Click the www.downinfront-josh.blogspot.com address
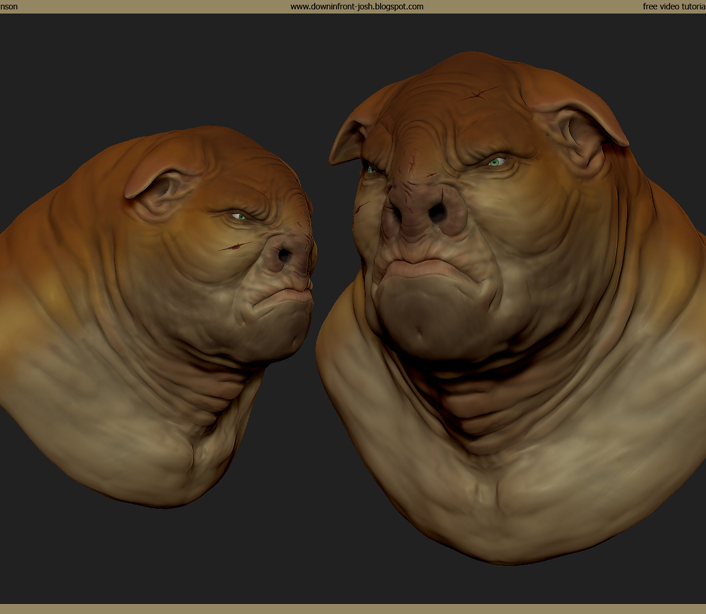The height and width of the screenshot is (614, 706). (357, 7)
